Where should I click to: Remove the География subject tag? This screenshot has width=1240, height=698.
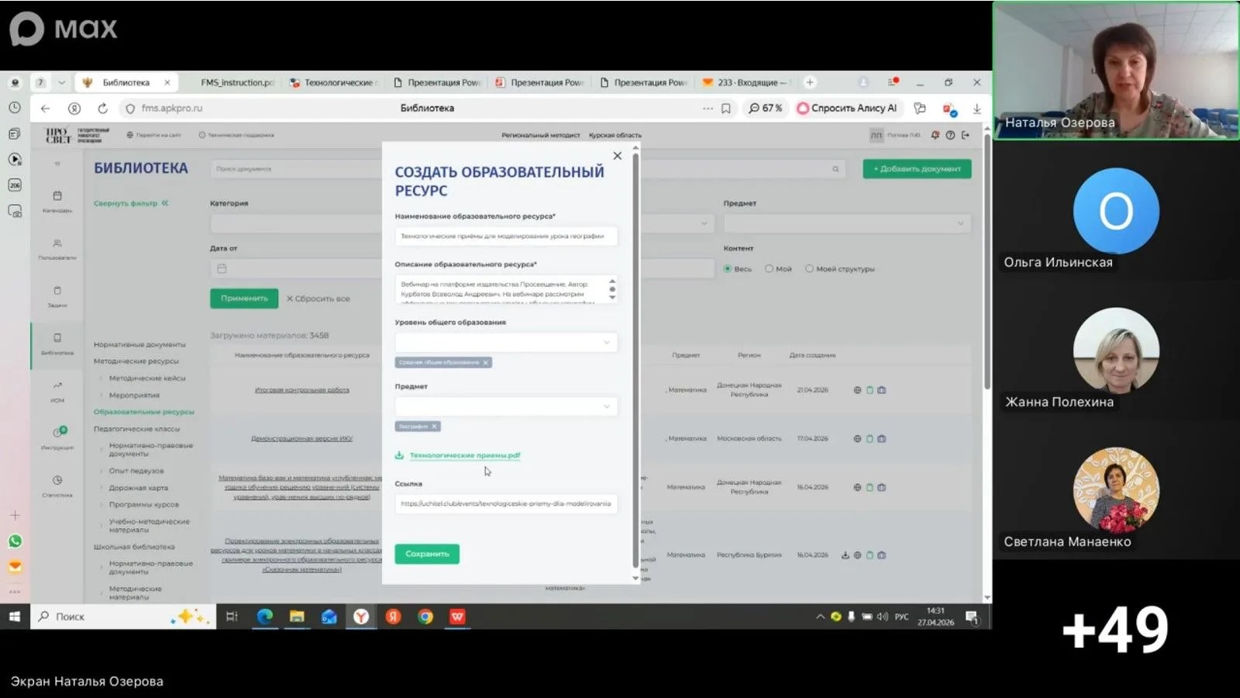[434, 427]
